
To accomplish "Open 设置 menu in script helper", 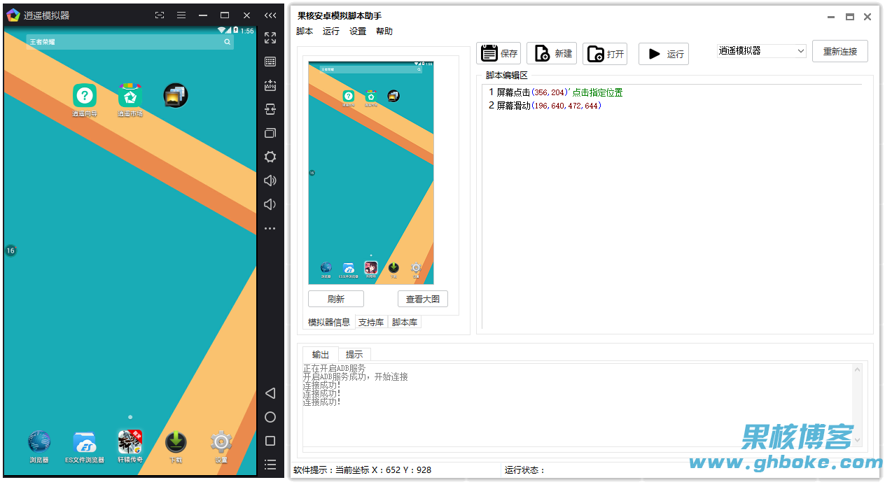I will pyautogui.click(x=358, y=31).
